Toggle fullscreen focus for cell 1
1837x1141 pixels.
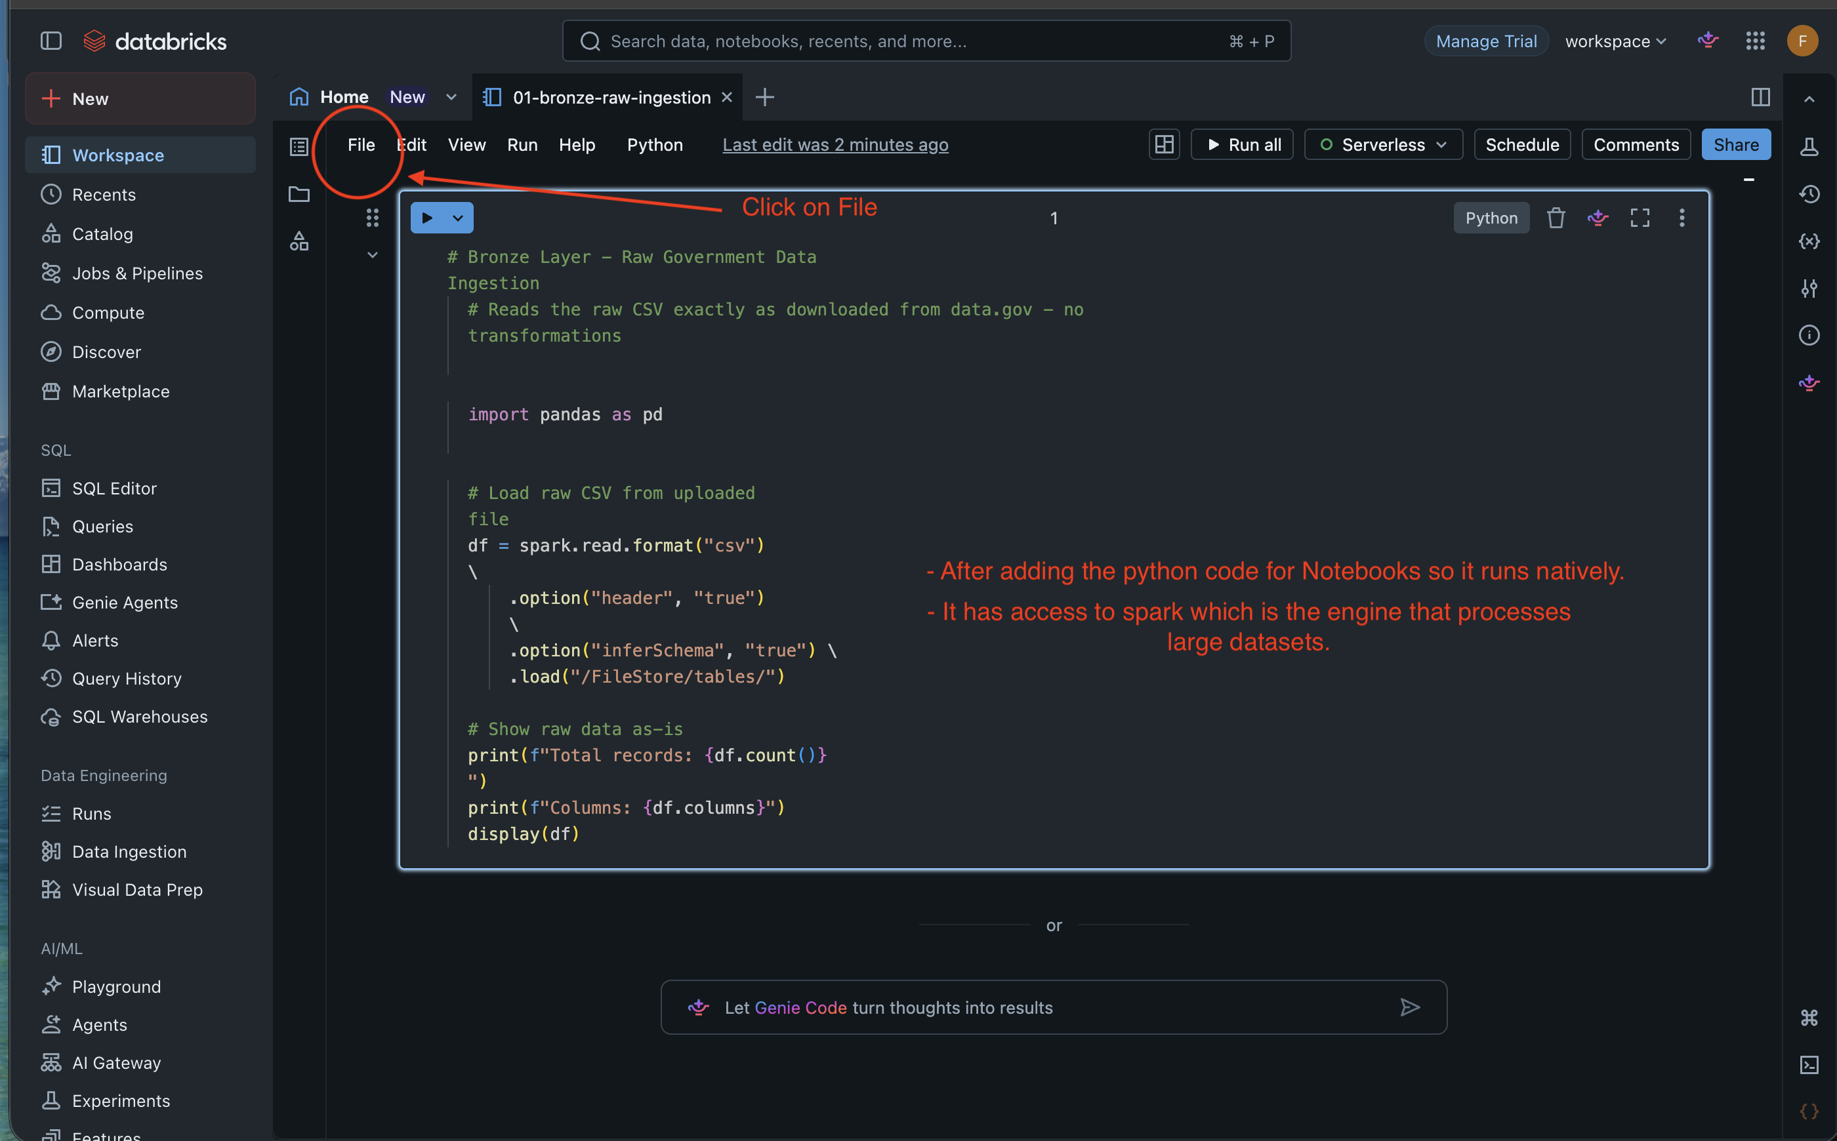[1640, 218]
